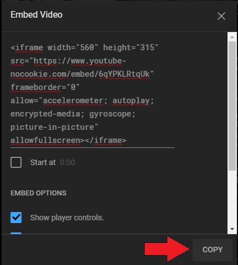The image size is (238, 265).
Task: Click the scrollbar track below the thumb
Action: (232, 198)
